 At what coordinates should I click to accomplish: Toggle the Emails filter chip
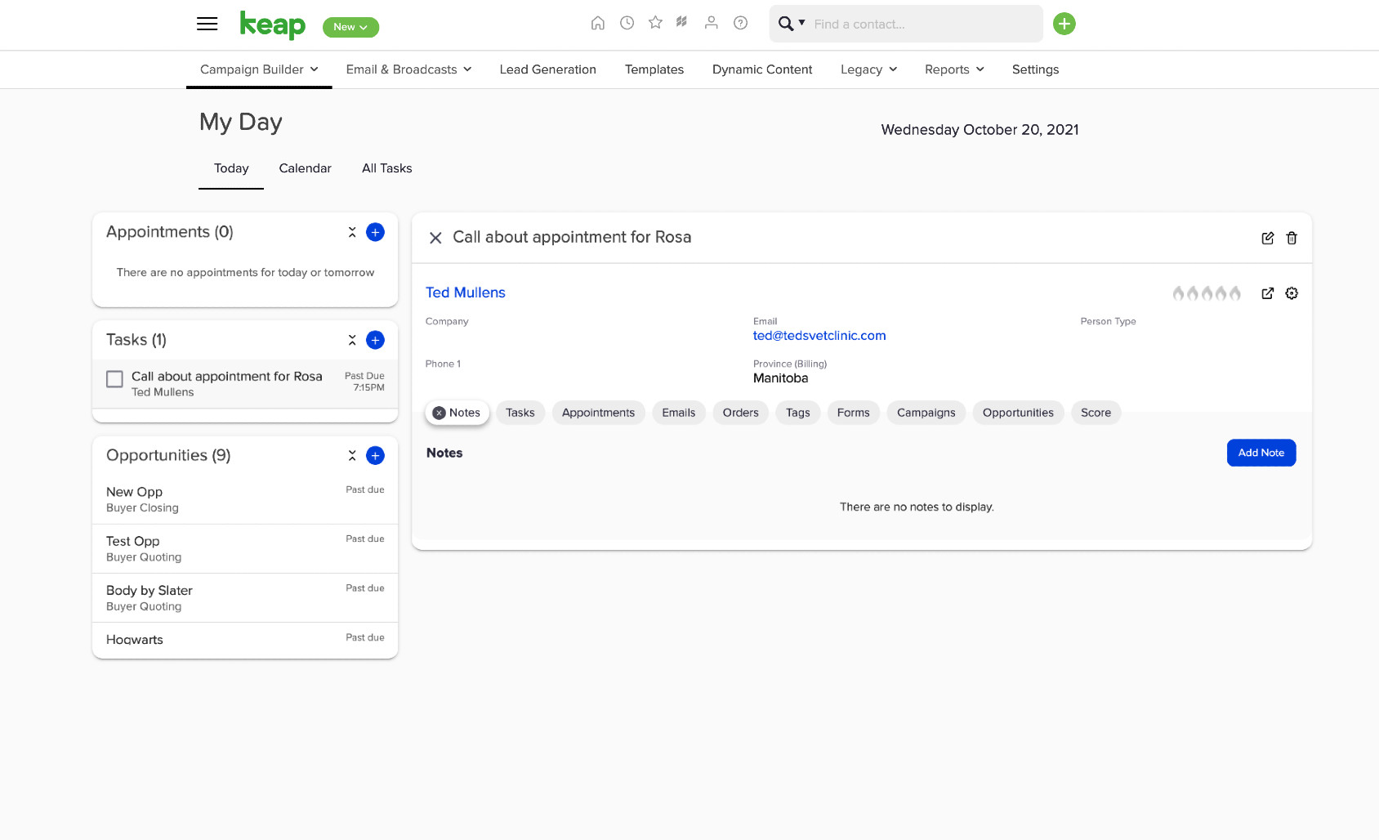[678, 413]
